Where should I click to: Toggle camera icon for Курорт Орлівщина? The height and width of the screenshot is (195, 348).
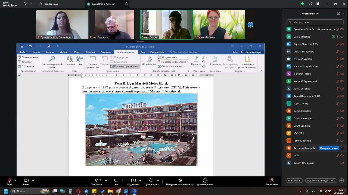[x=342, y=163]
